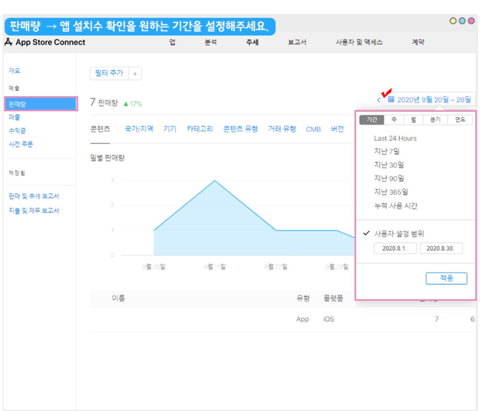Viewport: 480px width, 411px height.
Task: Switch to the 국가/지역 tab
Action: [139, 129]
